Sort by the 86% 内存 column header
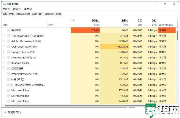Viewport: 180px width, 118px height. coord(114,23)
